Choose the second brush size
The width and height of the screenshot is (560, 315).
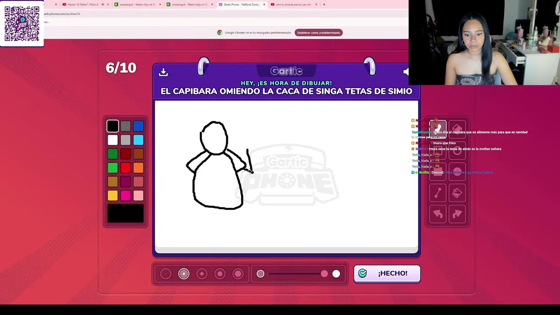184,274
